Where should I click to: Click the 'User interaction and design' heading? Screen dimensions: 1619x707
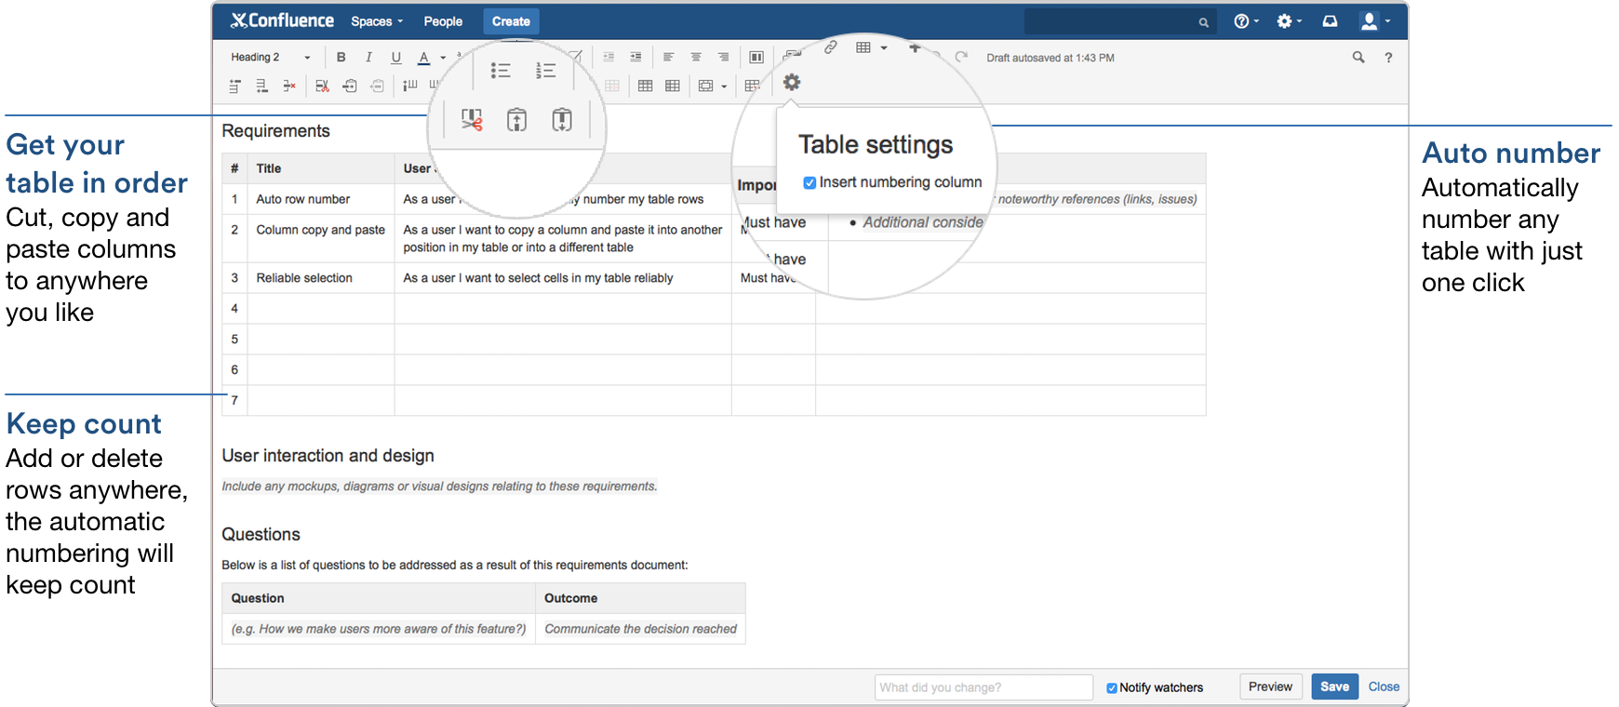(x=328, y=456)
